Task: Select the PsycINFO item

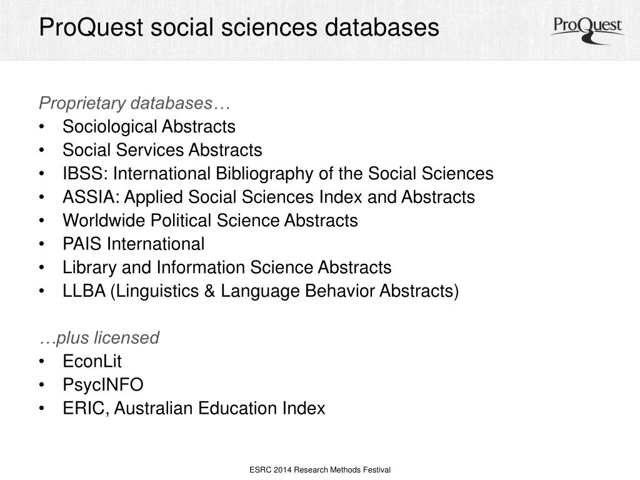Action: (x=102, y=385)
